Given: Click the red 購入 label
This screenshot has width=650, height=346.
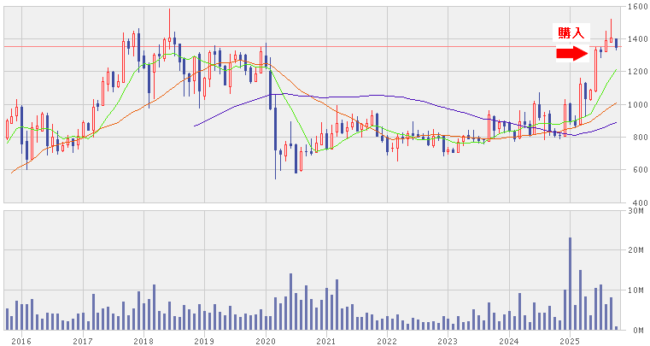Looking at the screenshot, I should point(571,33).
